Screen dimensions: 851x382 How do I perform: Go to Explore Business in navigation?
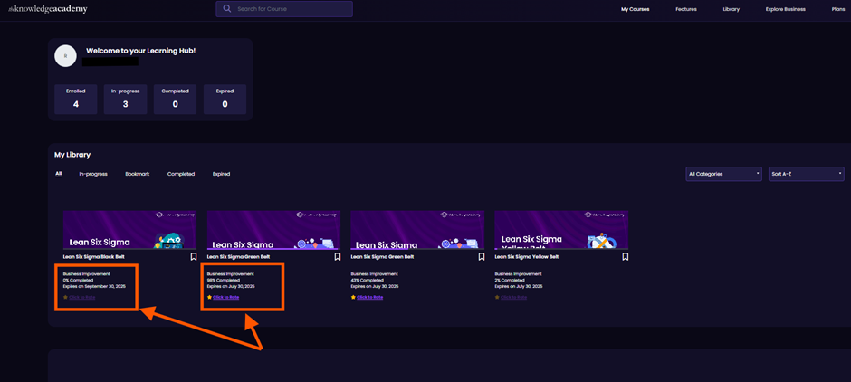[x=785, y=9]
